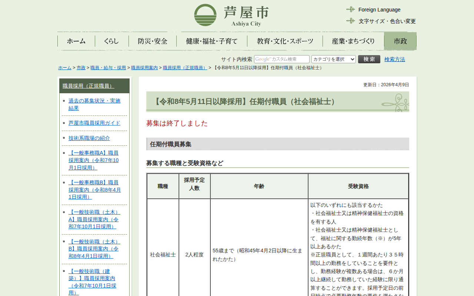Open 芦屋市職員採用ガイド in sidebar
Viewport: 474px width, 296px height.
coord(94,123)
